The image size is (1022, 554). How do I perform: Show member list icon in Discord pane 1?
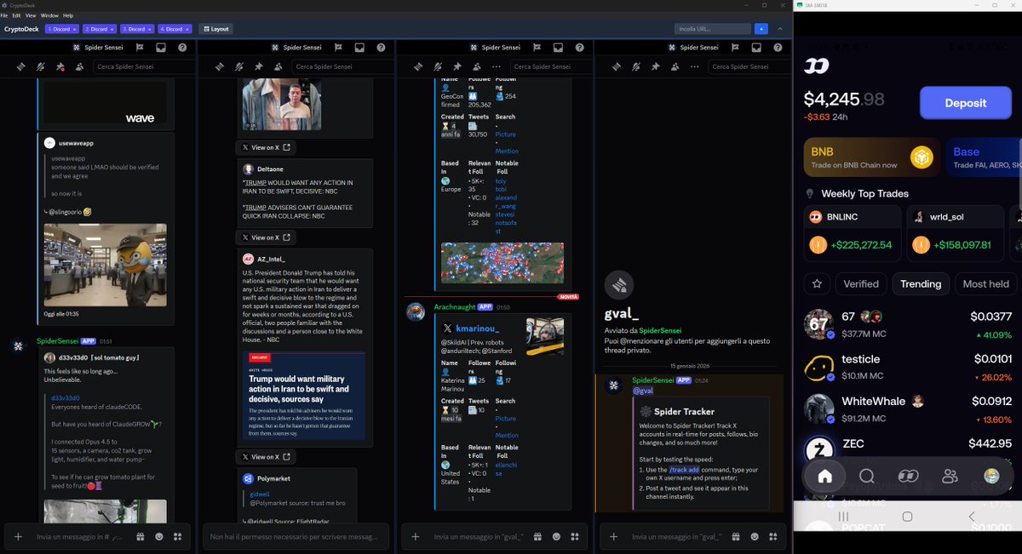pos(79,66)
